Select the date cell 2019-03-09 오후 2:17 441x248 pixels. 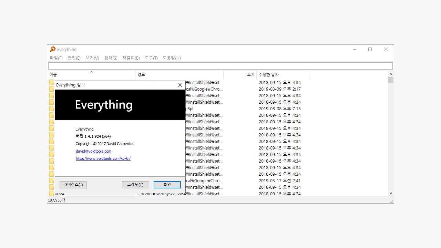(280, 89)
